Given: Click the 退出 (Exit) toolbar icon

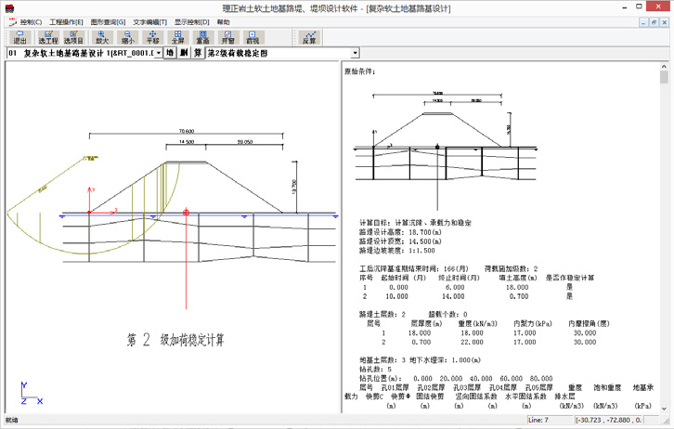Looking at the screenshot, I should click(x=19, y=37).
